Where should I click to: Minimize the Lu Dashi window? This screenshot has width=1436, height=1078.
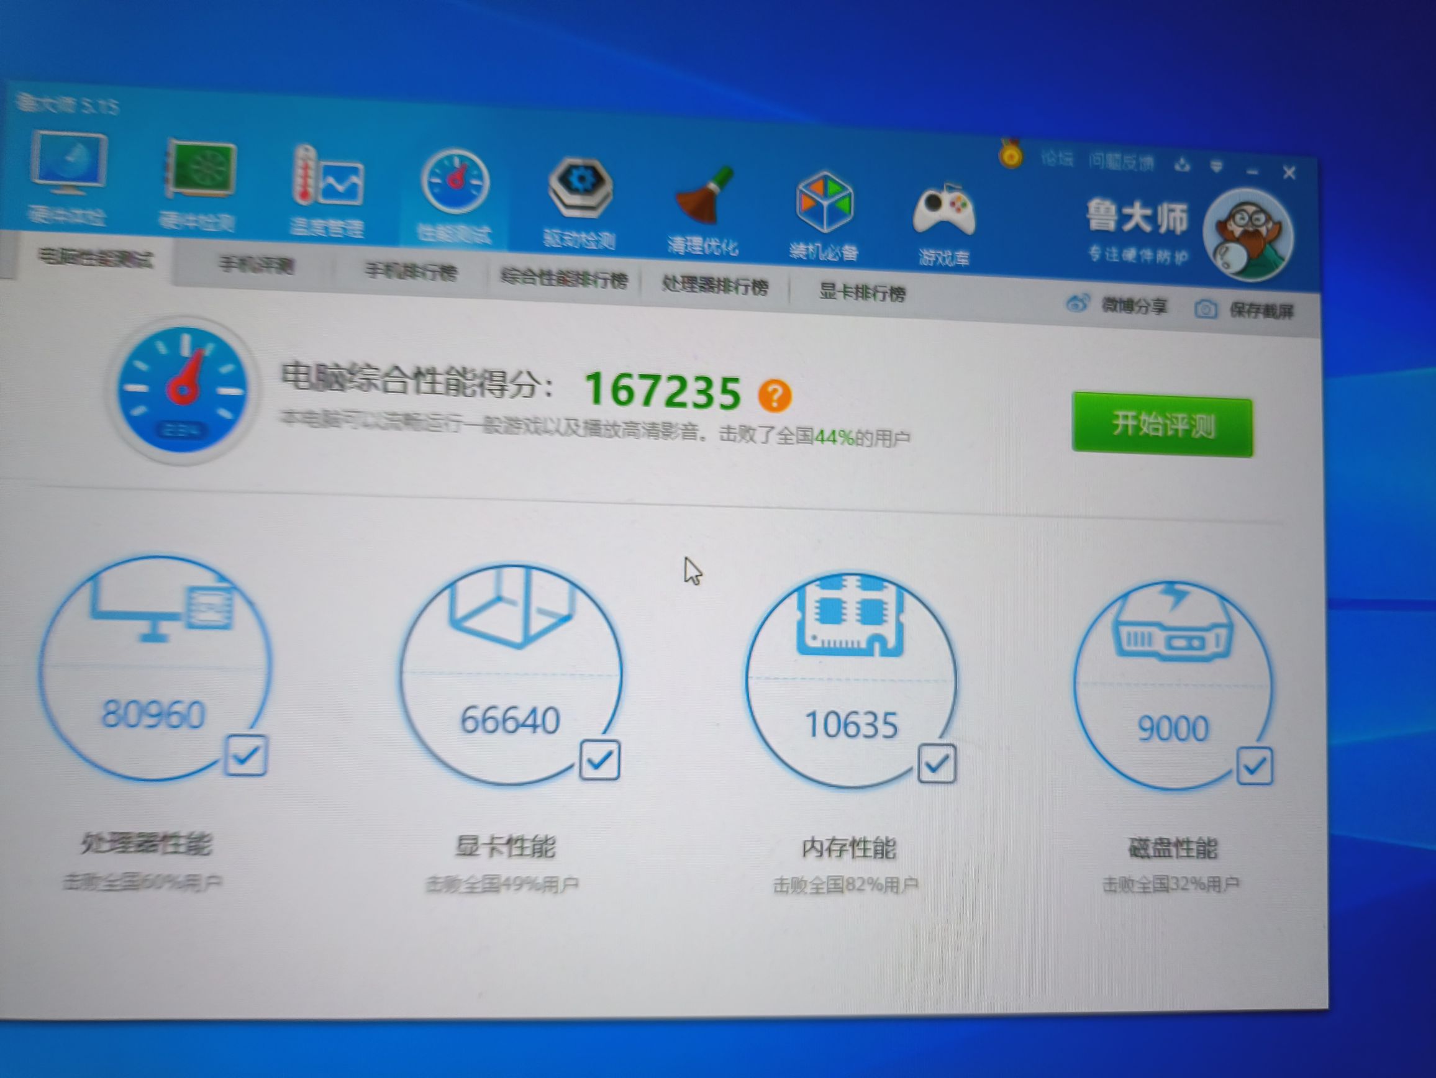(x=1252, y=171)
